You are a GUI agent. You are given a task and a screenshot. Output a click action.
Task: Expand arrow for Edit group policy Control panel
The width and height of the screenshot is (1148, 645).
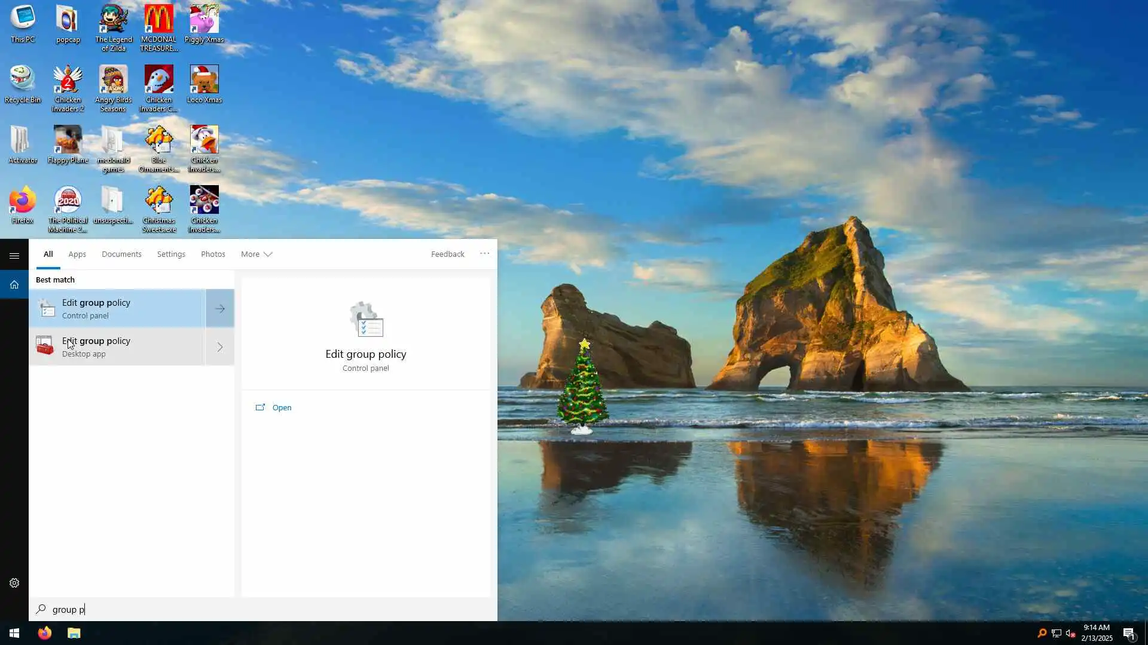click(220, 309)
